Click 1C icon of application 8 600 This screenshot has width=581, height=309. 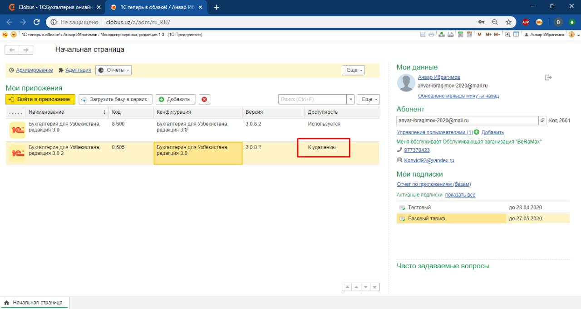click(x=16, y=129)
